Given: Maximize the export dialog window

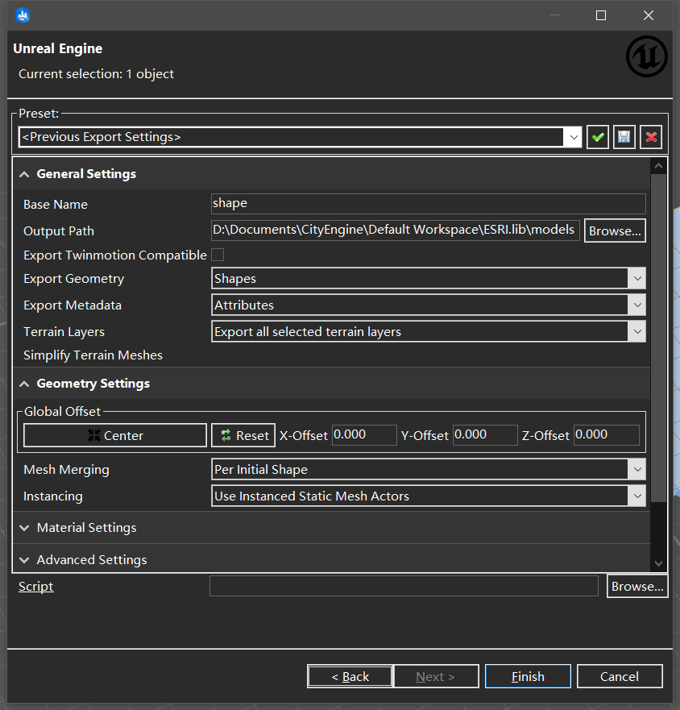Looking at the screenshot, I should (601, 15).
